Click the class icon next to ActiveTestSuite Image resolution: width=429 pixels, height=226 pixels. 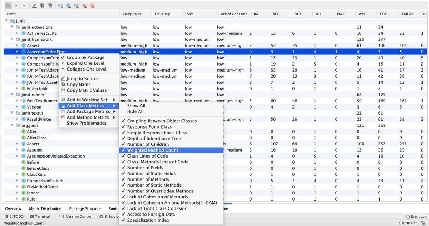(x=24, y=33)
